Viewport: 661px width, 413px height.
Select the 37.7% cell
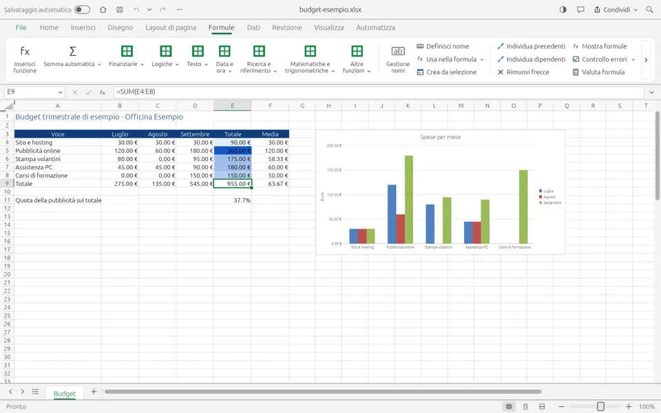point(232,200)
